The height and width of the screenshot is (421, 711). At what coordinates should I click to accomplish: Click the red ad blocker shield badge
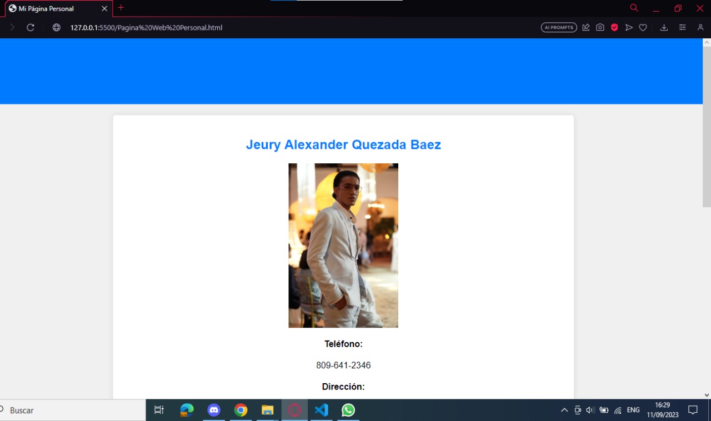(614, 27)
